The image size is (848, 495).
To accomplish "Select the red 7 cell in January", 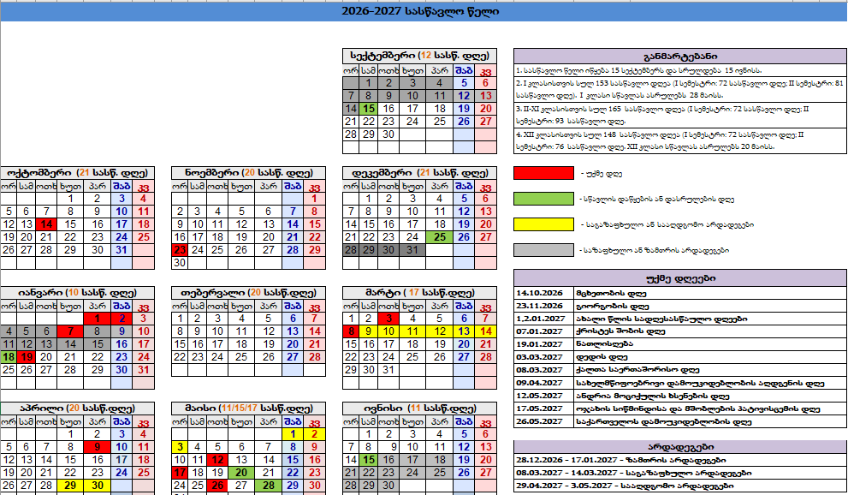I will 70,331.
